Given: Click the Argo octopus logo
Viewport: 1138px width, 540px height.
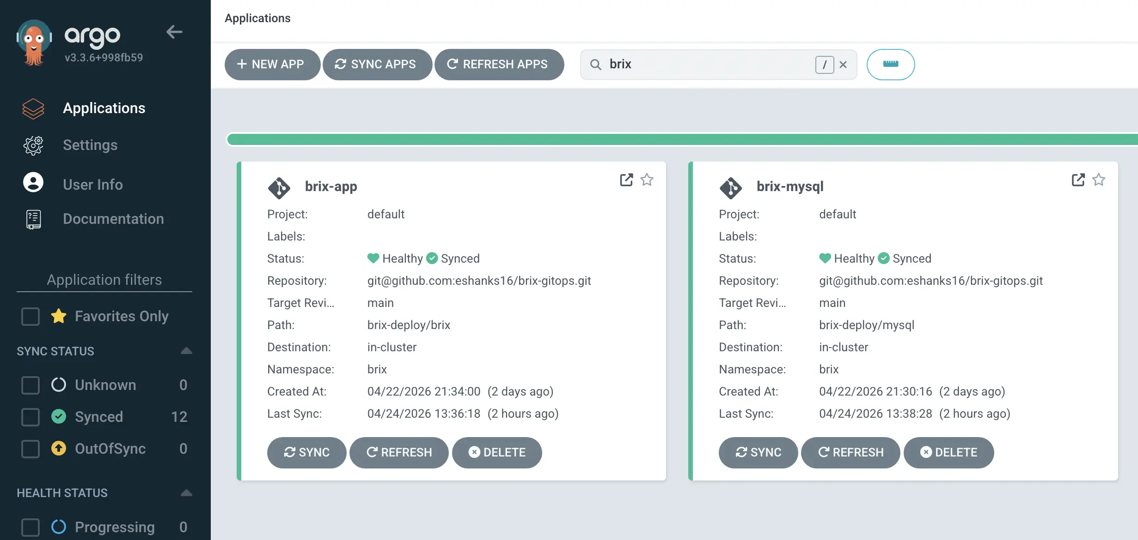Looking at the screenshot, I should coord(34,42).
